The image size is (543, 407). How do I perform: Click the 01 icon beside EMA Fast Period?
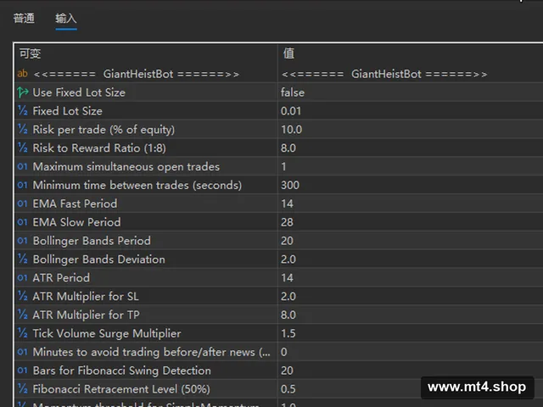coord(23,203)
